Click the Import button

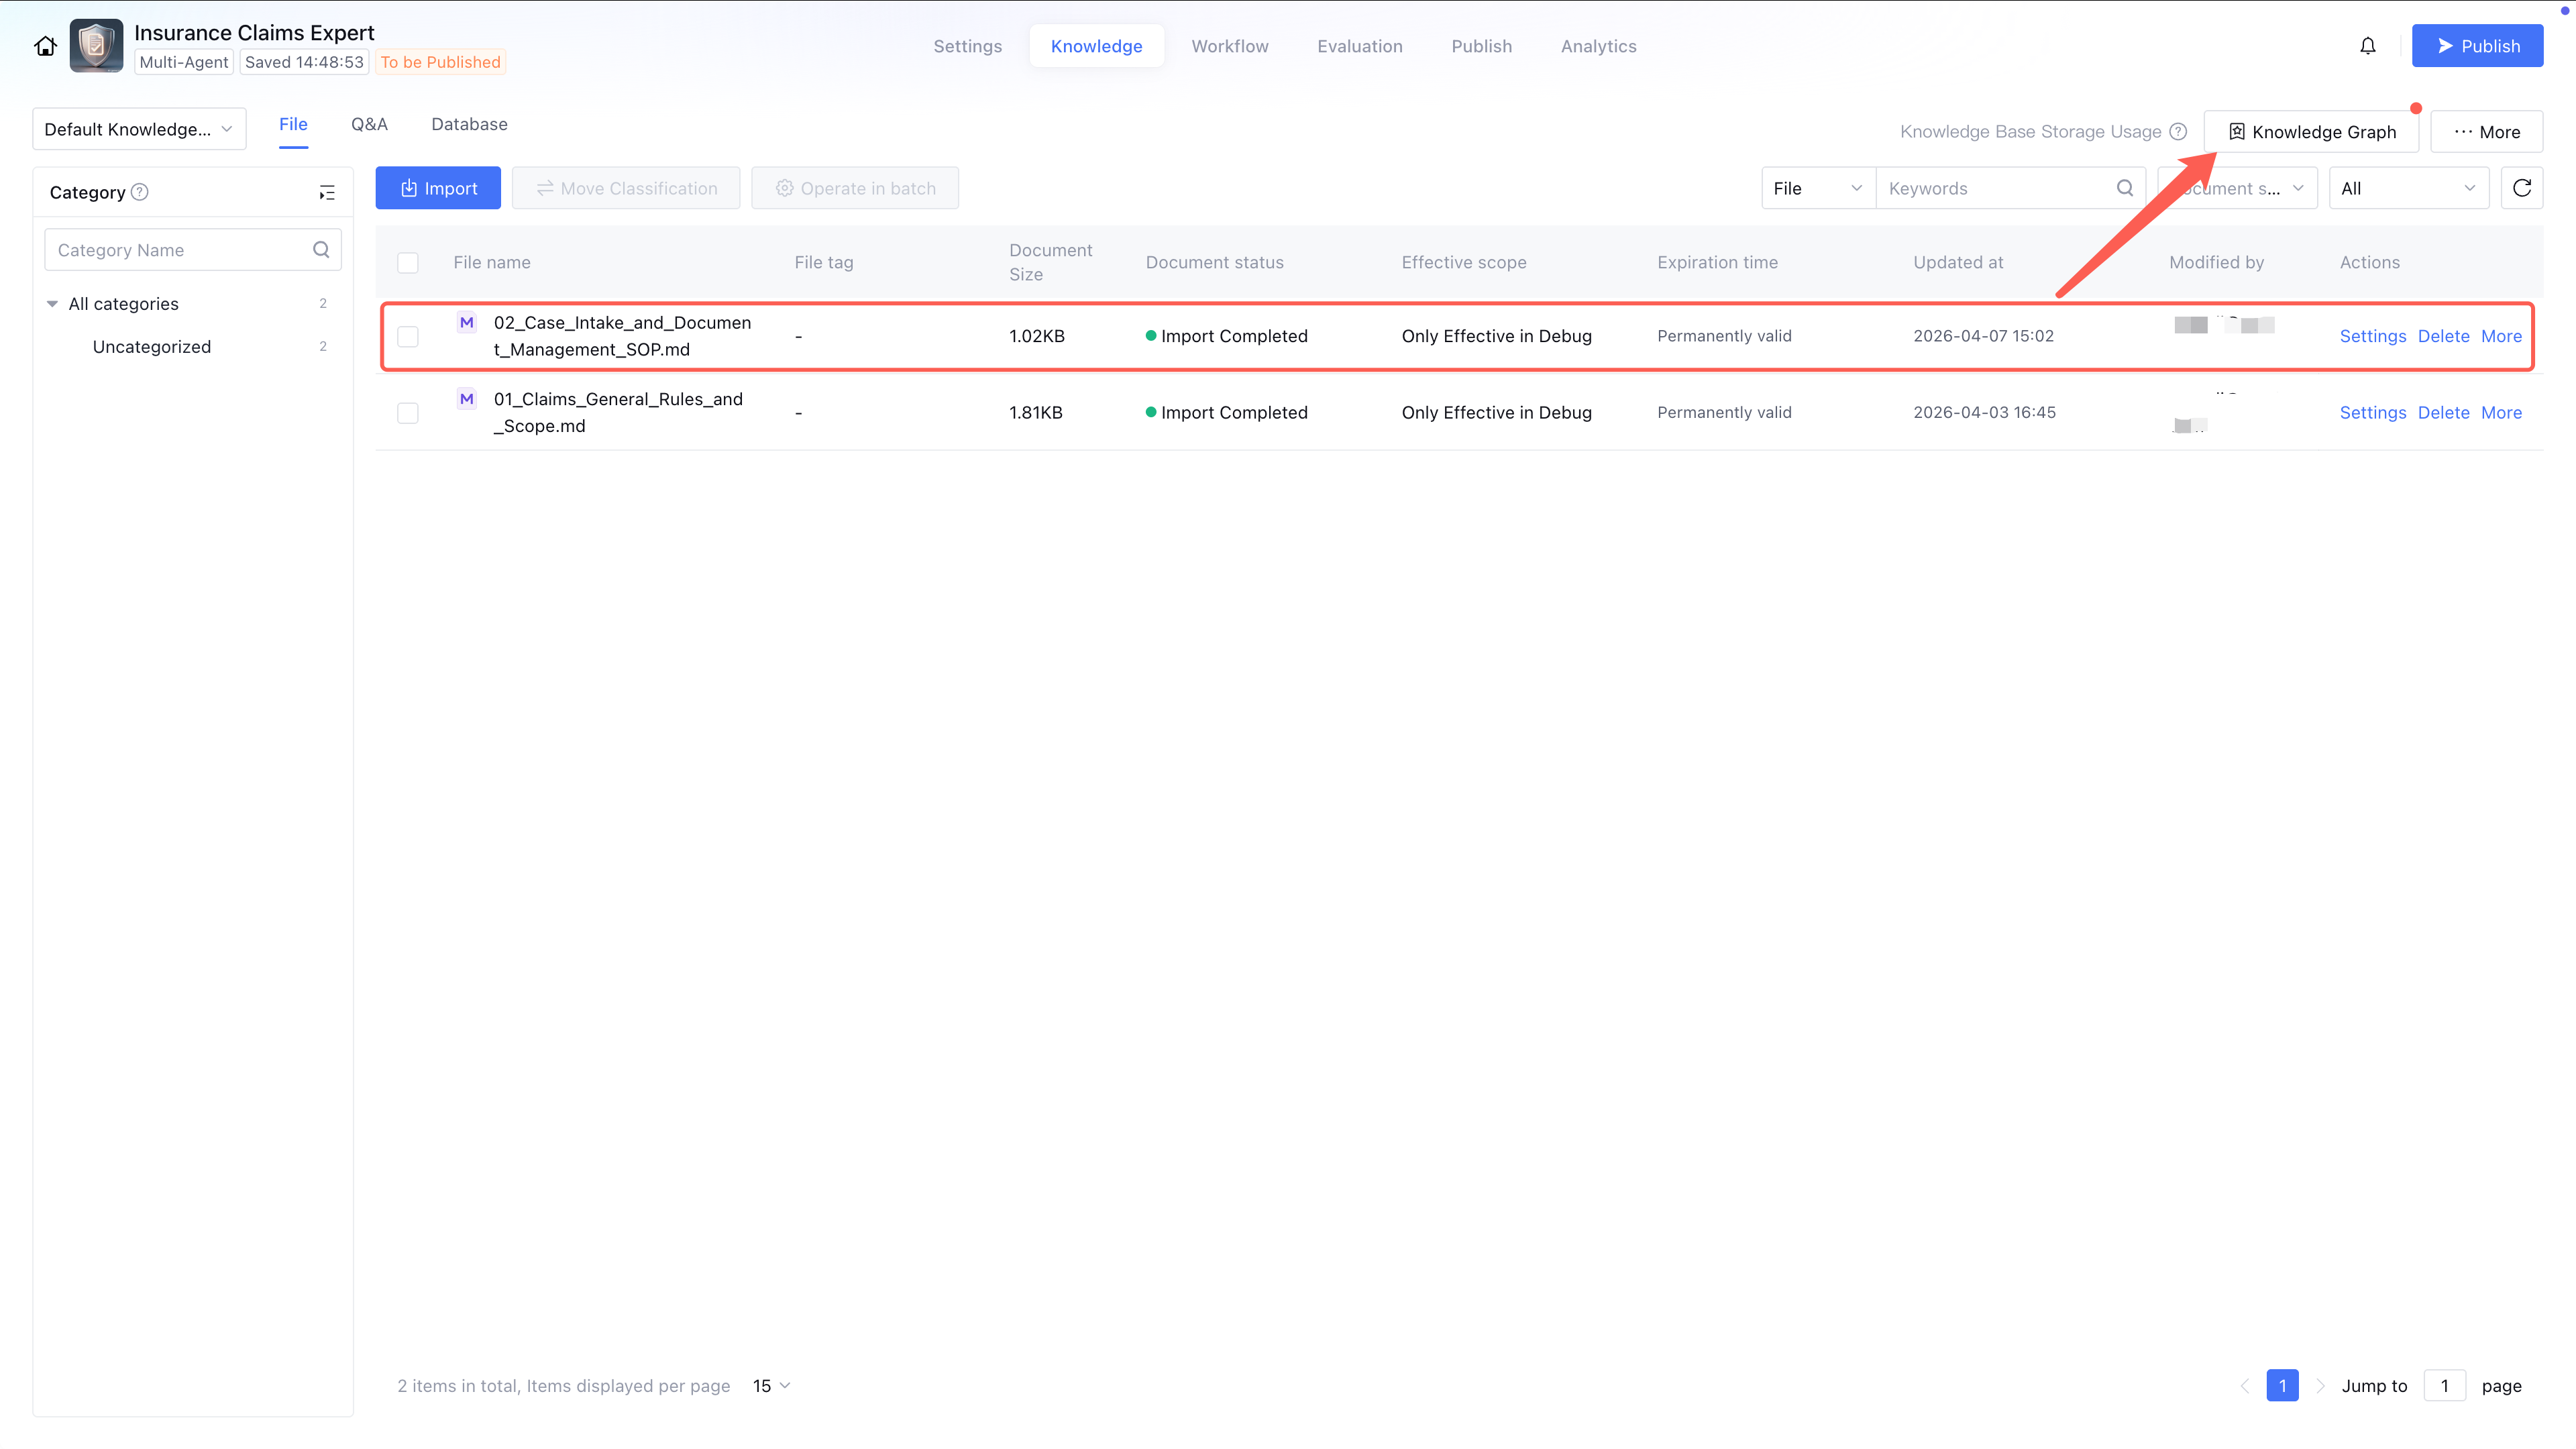click(x=438, y=188)
